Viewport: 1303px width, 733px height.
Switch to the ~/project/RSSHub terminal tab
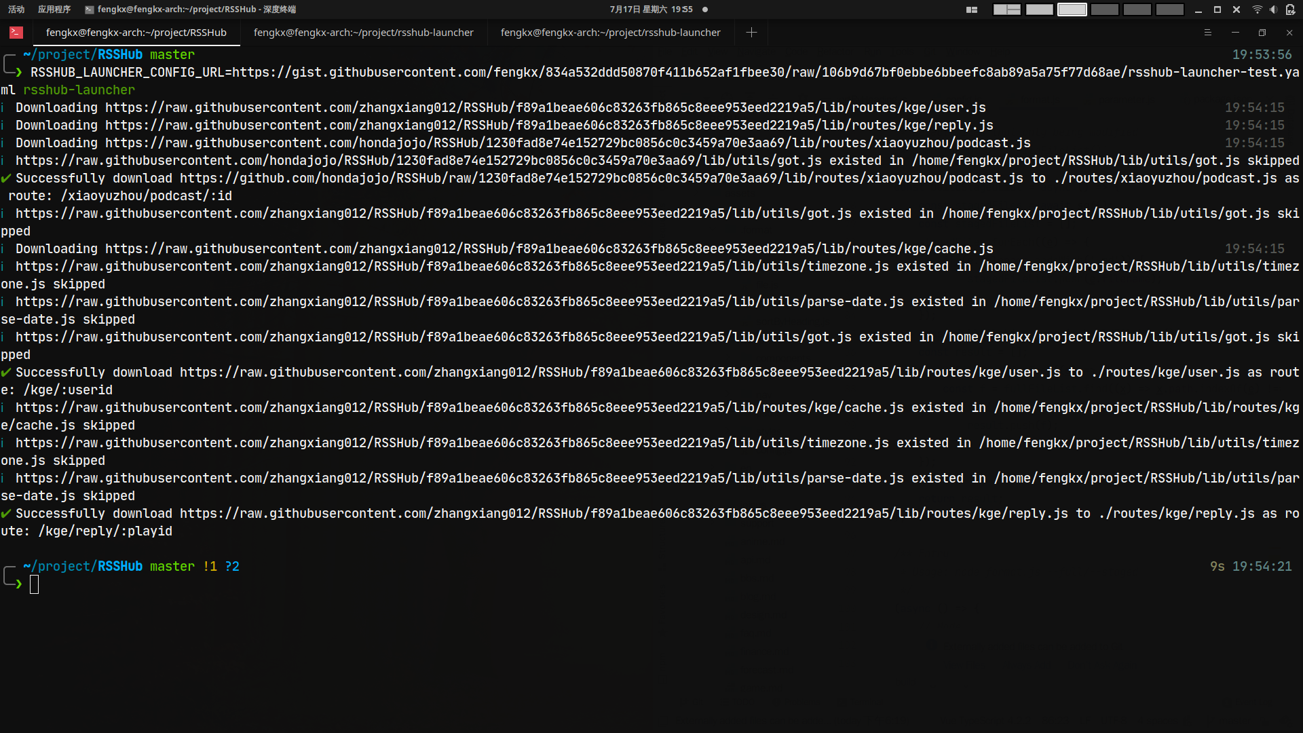[136, 33]
